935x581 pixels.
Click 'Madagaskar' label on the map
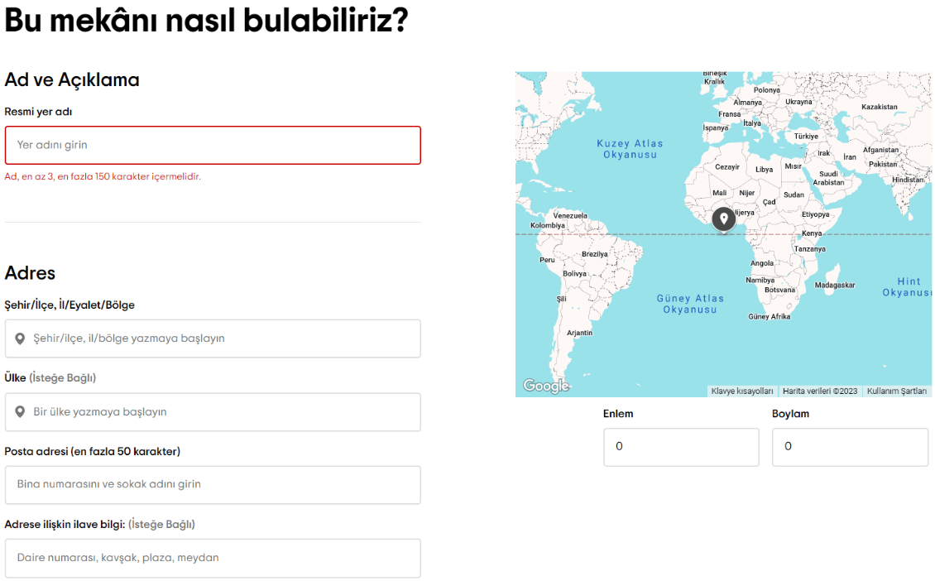tap(835, 286)
